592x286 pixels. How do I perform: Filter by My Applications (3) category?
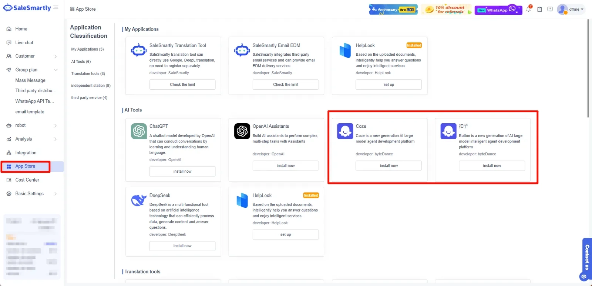coord(87,49)
